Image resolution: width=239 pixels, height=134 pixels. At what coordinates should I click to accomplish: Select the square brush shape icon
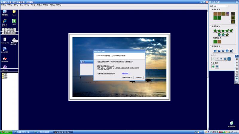point(217,66)
